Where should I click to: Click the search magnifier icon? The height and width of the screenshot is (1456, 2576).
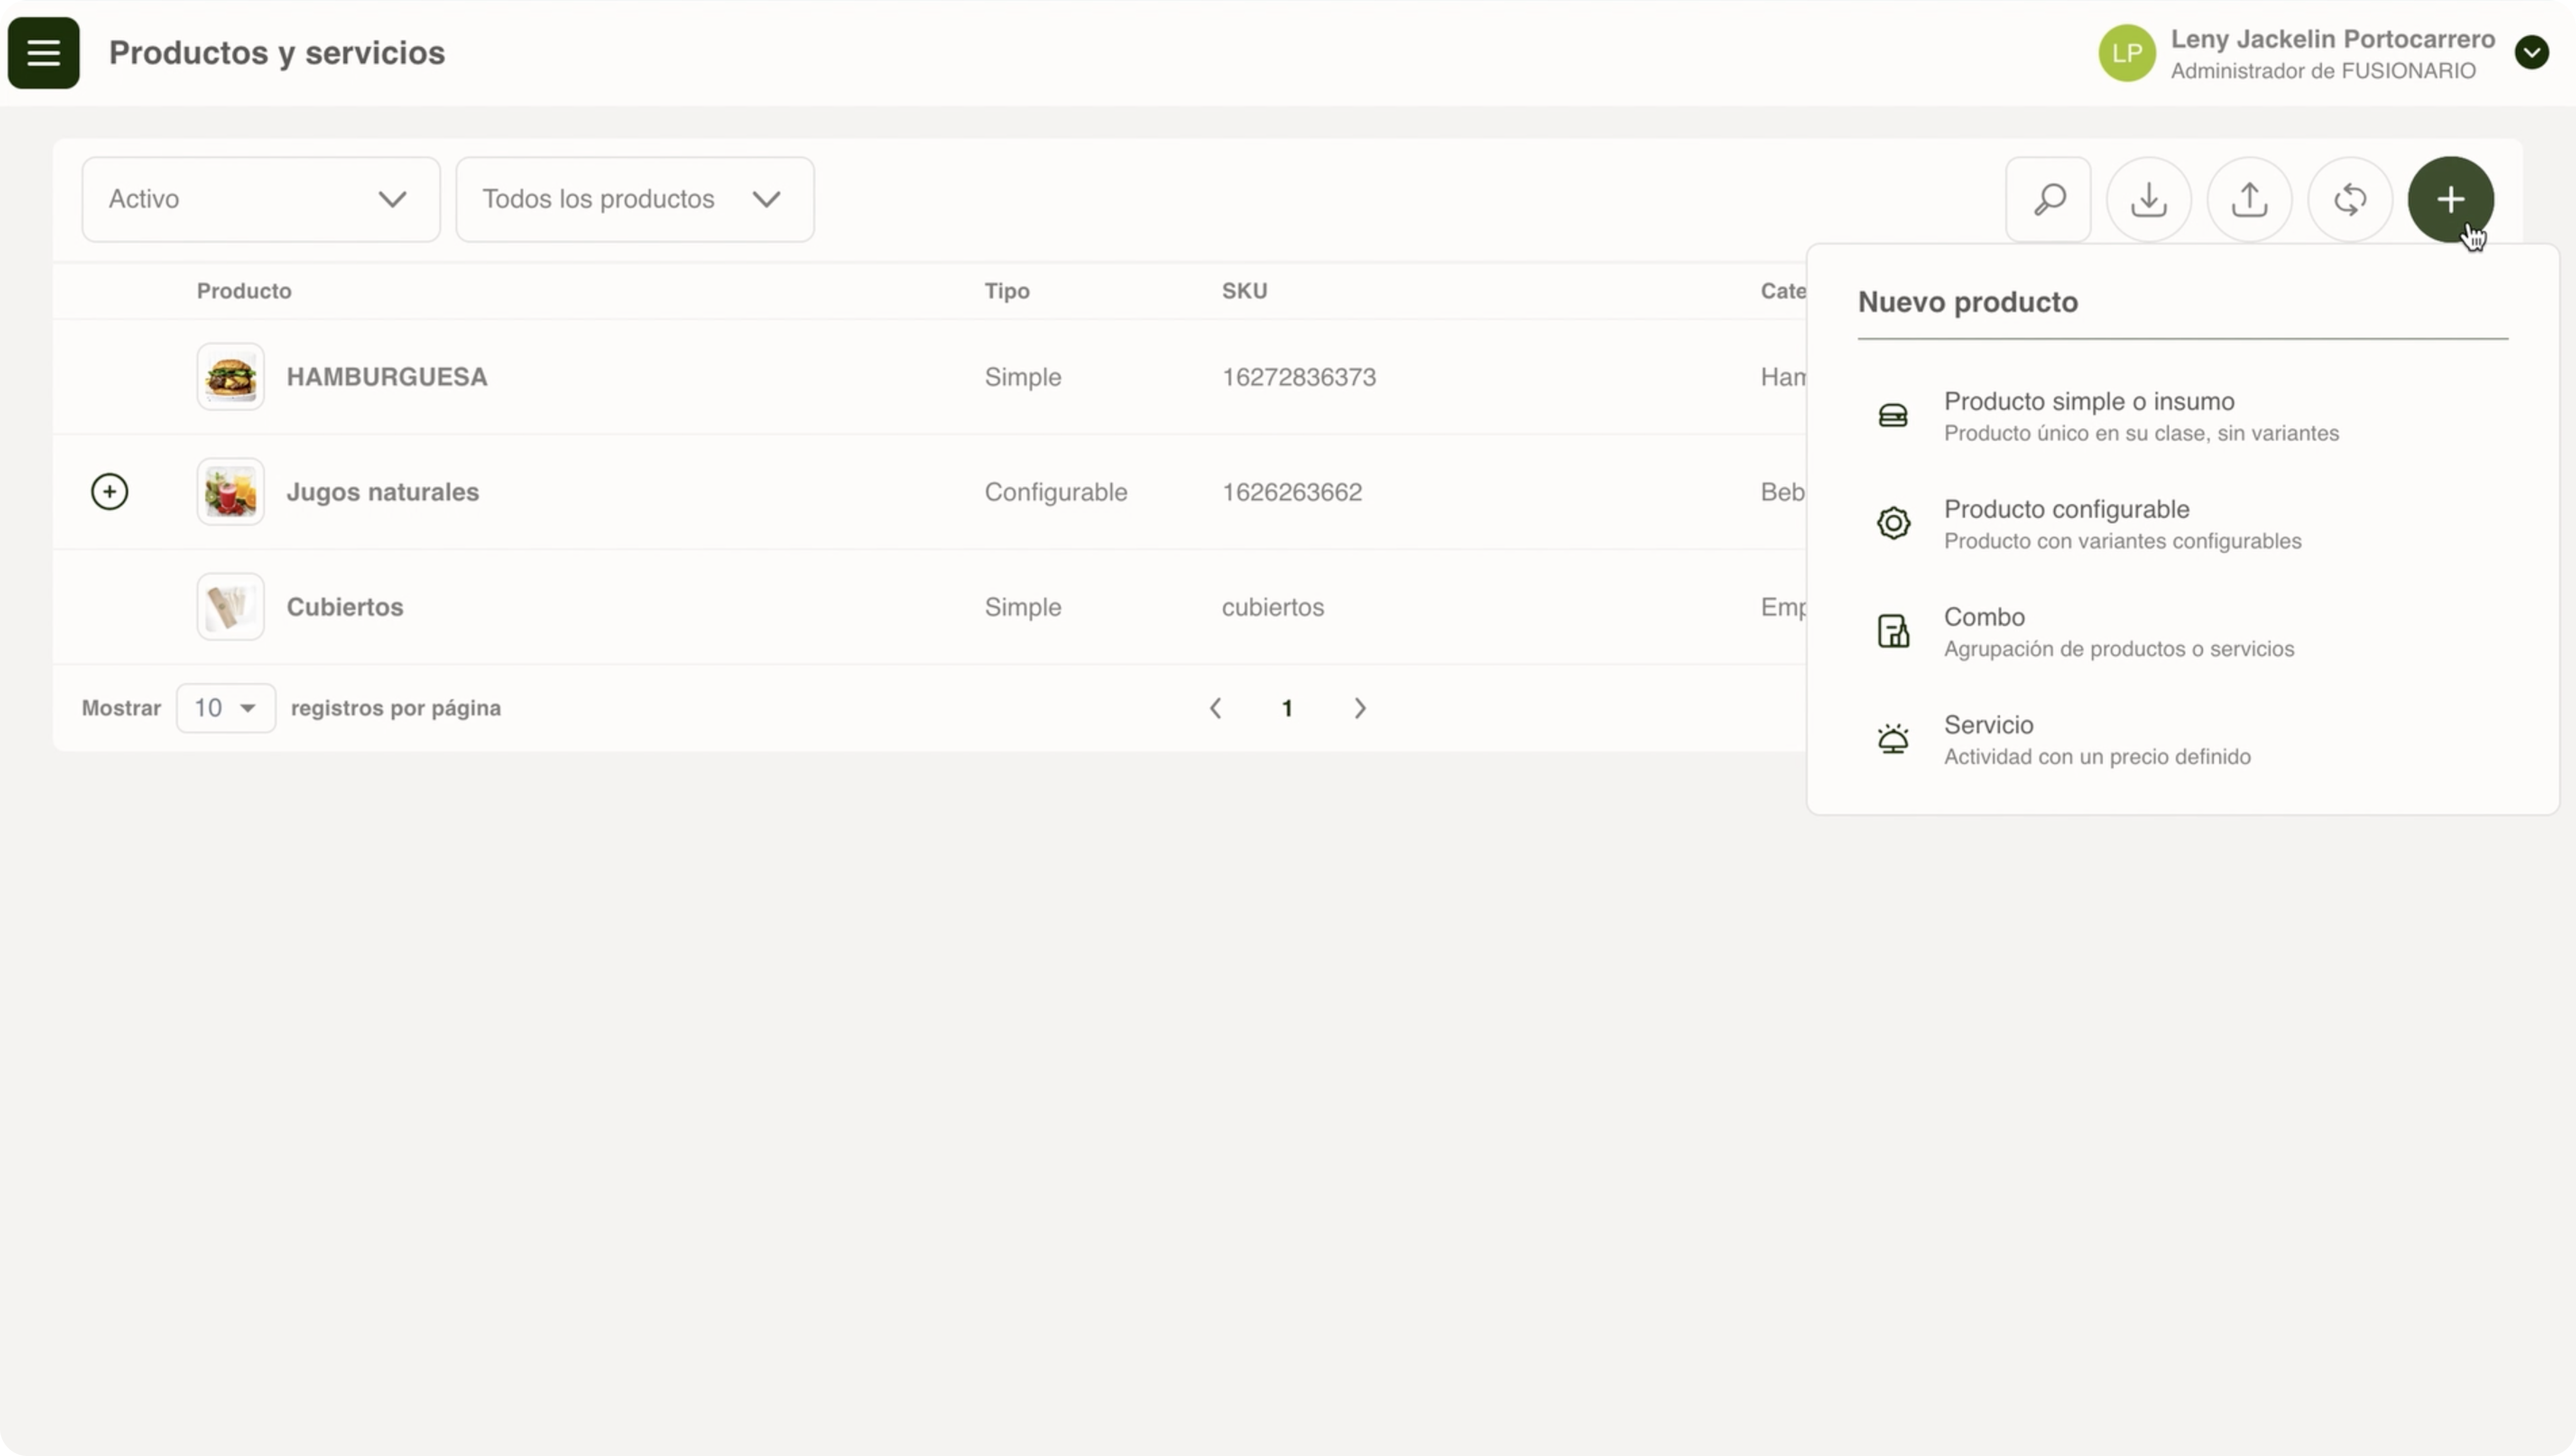[2048, 199]
